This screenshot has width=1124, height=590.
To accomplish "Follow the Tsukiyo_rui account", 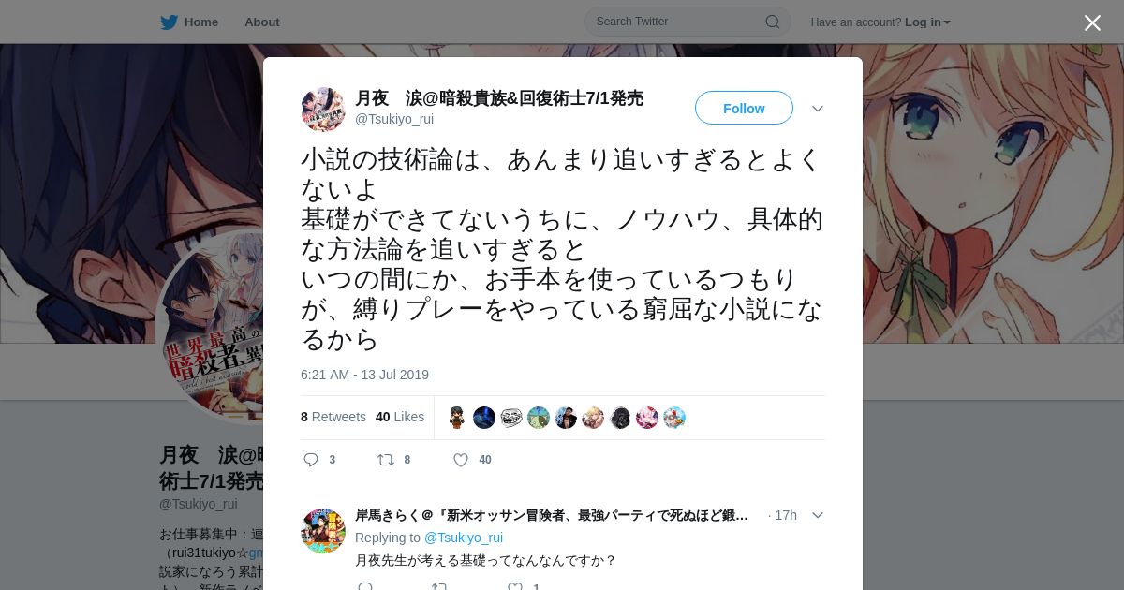I will pos(744,108).
